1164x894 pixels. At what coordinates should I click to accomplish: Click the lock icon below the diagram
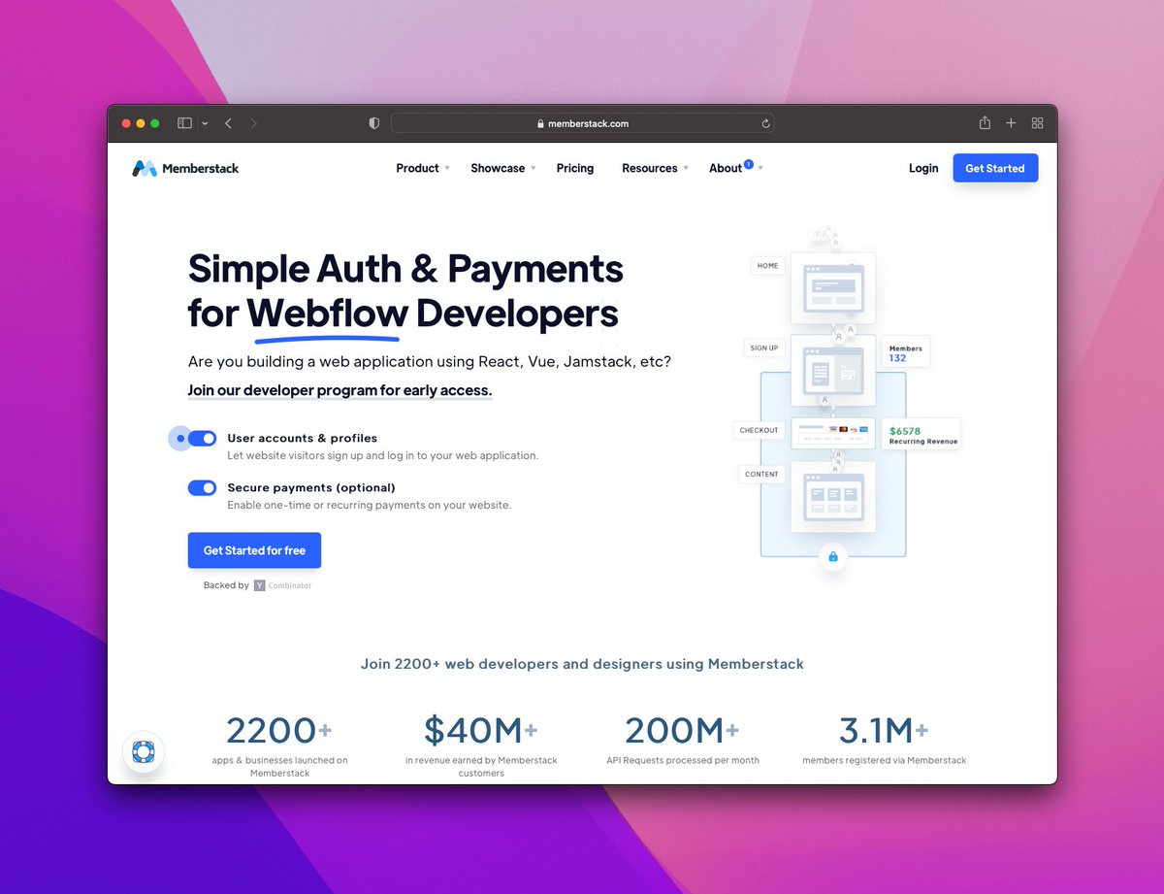point(832,556)
